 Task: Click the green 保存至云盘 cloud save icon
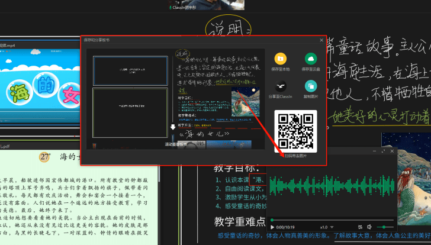pos(311,59)
